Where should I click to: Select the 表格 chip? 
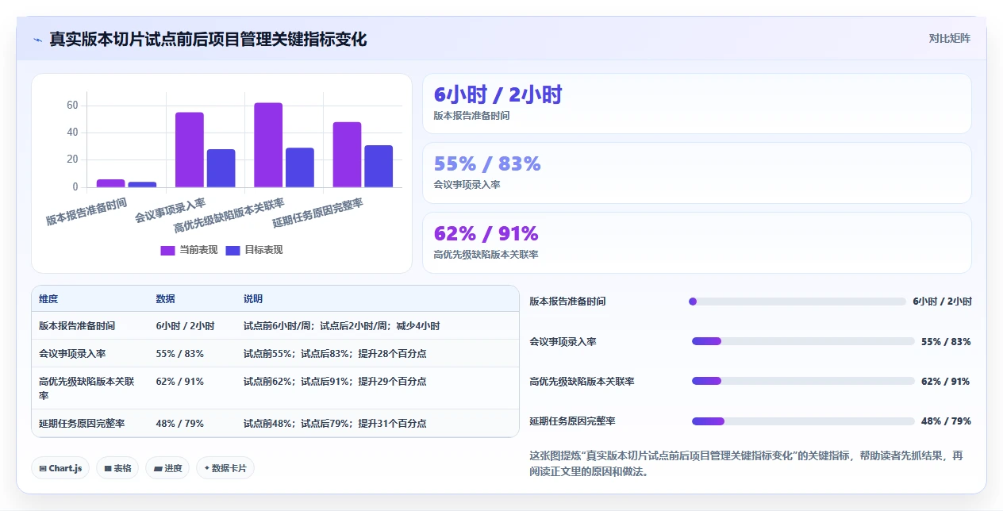(117, 468)
